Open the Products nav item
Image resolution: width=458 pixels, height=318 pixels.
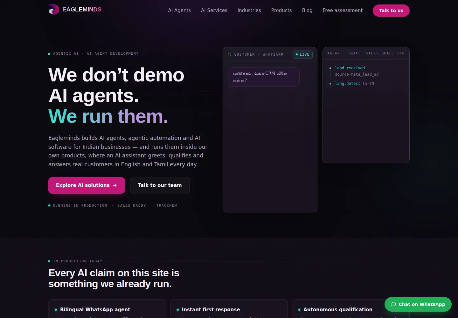pyautogui.click(x=281, y=10)
